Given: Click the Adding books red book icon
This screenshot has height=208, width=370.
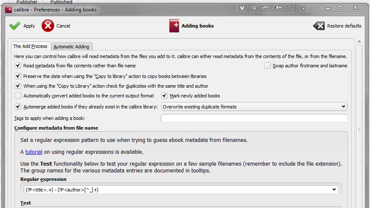Looking at the screenshot, I should (174, 26).
